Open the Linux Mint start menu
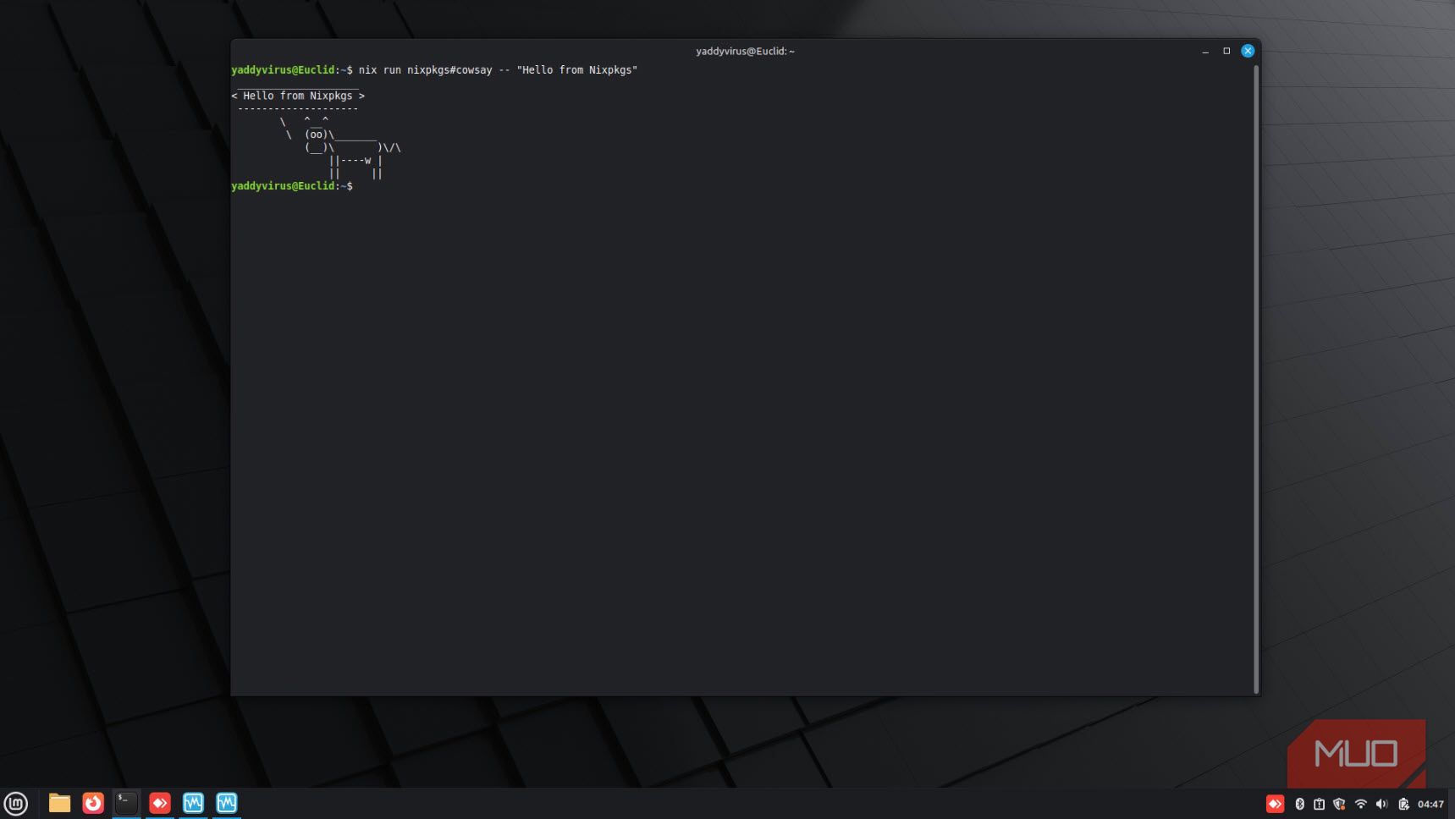The image size is (1455, 819). pos(16,803)
